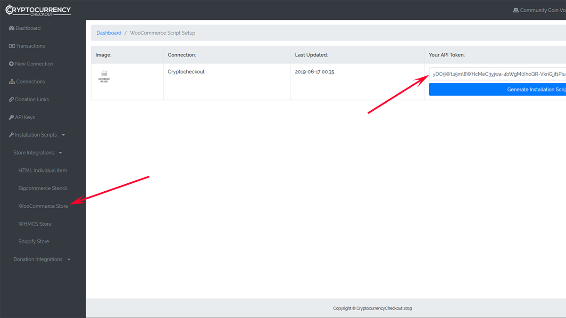
Task: Click the API Keys key icon
Action: pyautogui.click(x=11, y=117)
